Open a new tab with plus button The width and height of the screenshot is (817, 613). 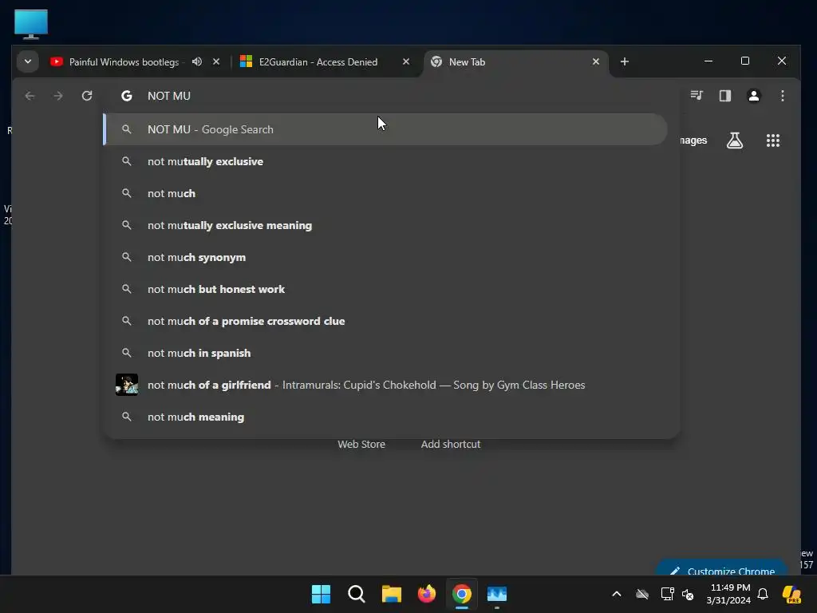(624, 61)
